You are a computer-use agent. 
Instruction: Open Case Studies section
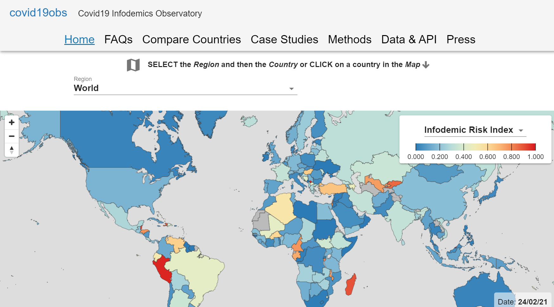click(x=284, y=40)
